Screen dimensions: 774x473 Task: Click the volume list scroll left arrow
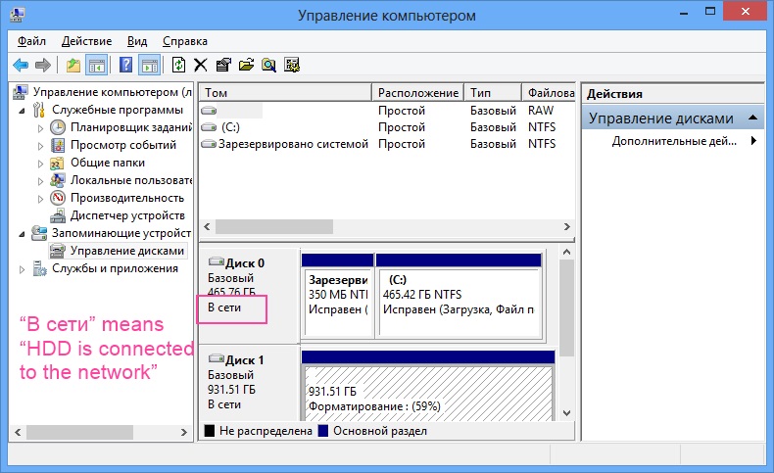[x=208, y=227]
